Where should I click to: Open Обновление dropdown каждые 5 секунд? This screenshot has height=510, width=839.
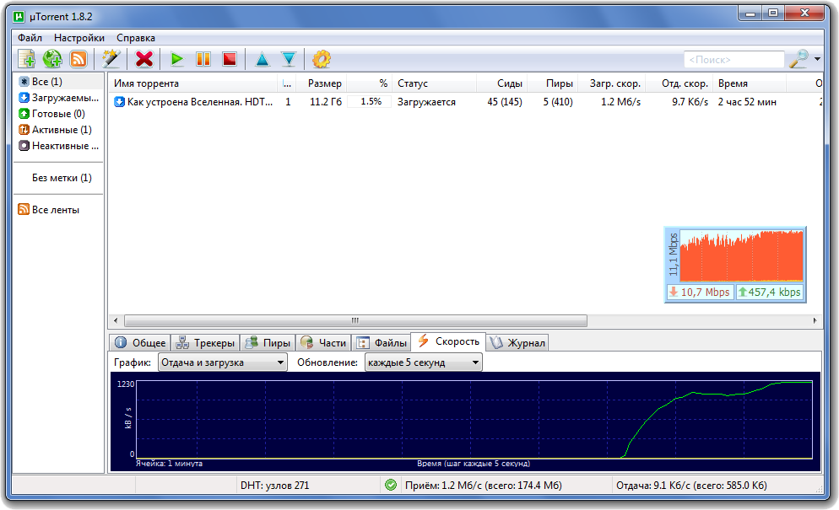click(423, 362)
